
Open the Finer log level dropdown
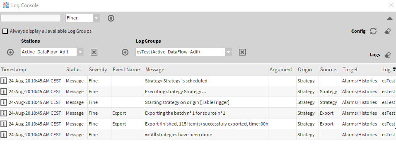(96, 18)
